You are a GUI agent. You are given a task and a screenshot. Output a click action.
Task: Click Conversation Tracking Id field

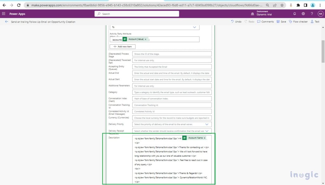pyautogui.click(x=172, y=105)
